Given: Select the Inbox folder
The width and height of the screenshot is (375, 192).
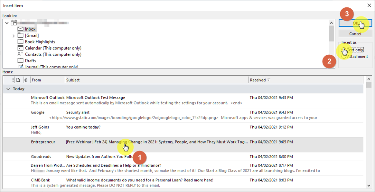Looking at the screenshot, I should [x=30, y=29].
